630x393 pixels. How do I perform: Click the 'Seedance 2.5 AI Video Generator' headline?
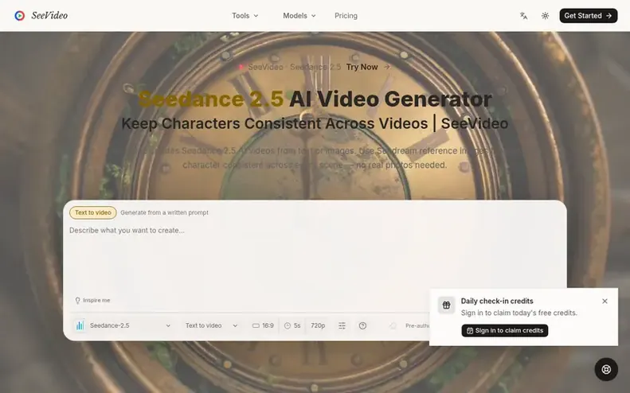point(315,99)
